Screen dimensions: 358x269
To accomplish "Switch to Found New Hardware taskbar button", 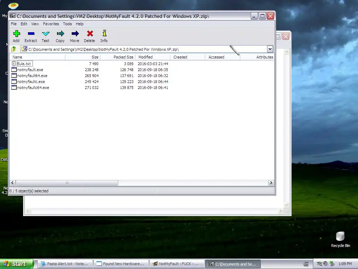I will pos(121,264).
